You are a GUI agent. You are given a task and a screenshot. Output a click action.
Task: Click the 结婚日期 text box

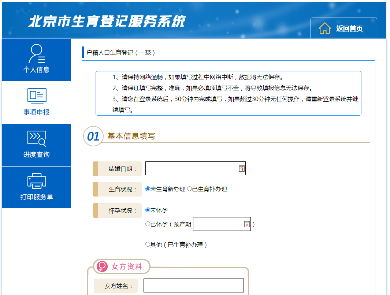[190, 168]
